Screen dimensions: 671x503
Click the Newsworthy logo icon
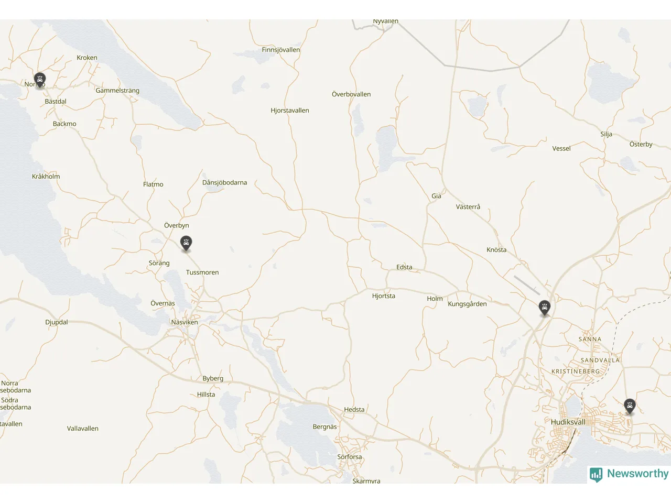coord(596,474)
